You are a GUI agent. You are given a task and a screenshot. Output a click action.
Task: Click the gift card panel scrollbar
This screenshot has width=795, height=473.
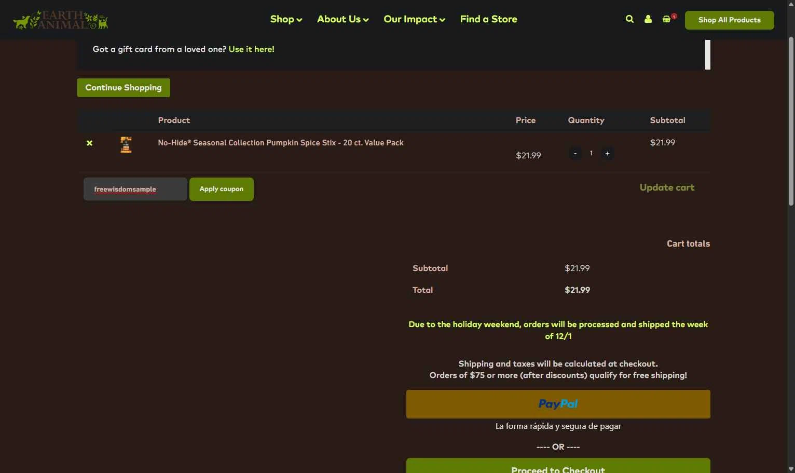[707, 55]
